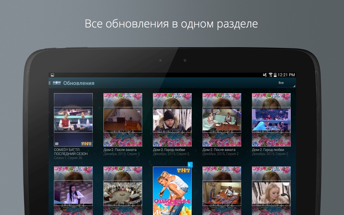The image size is (344, 215).
Task: Select 'Дом-2. Город любви' title above Серия 2
Action: coord(268,150)
